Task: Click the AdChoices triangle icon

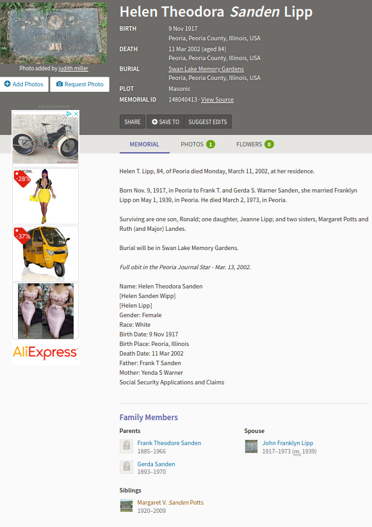Action: (69, 114)
